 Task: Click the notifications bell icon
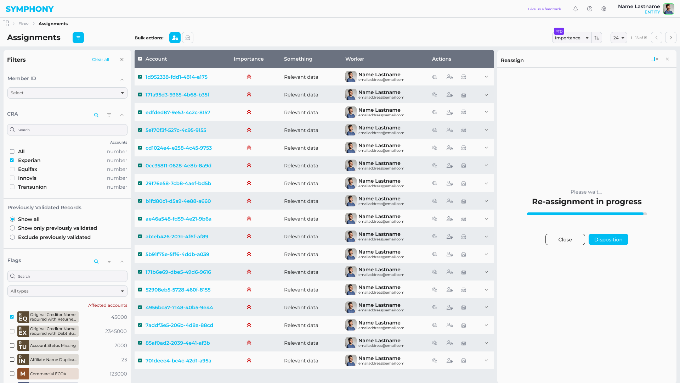click(x=576, y=9)
